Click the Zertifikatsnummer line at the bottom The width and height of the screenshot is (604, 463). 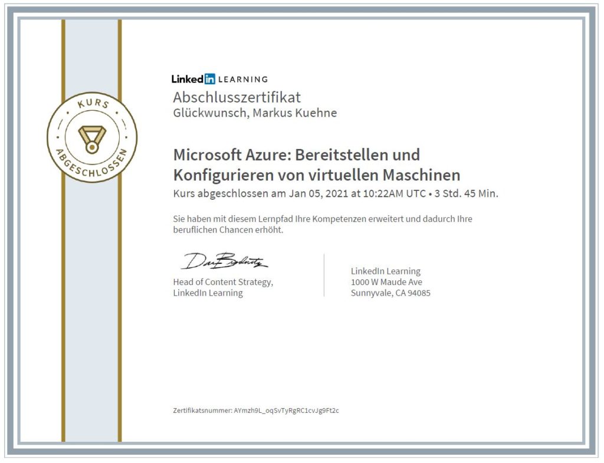coord(256,411)
